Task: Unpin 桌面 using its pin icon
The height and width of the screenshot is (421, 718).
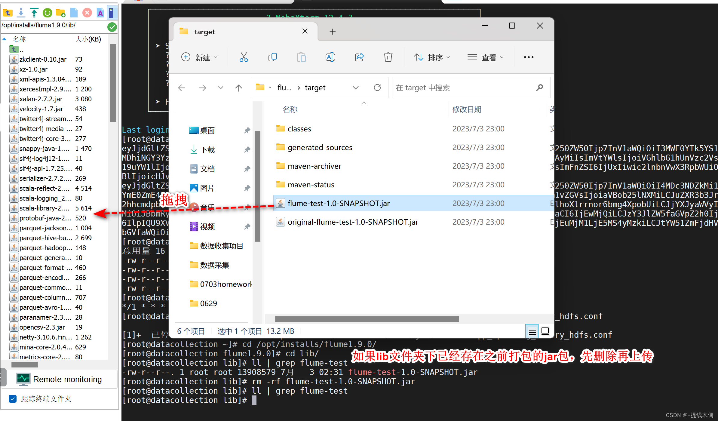Action: coord(247,130)
